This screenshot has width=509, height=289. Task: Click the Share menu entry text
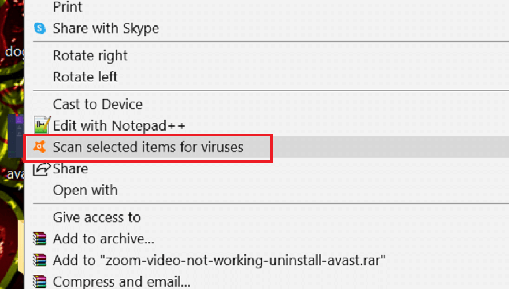[x=70, y=169]
